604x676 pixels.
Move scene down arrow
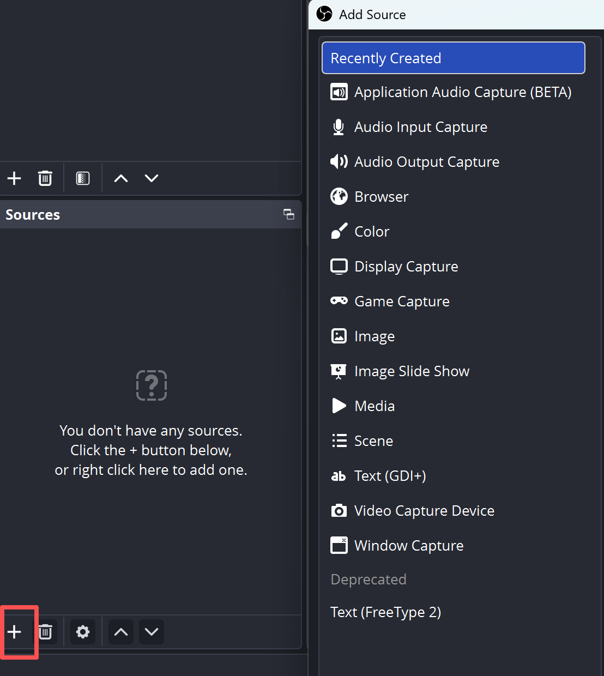pyautogui.click(x=152, y=178)
